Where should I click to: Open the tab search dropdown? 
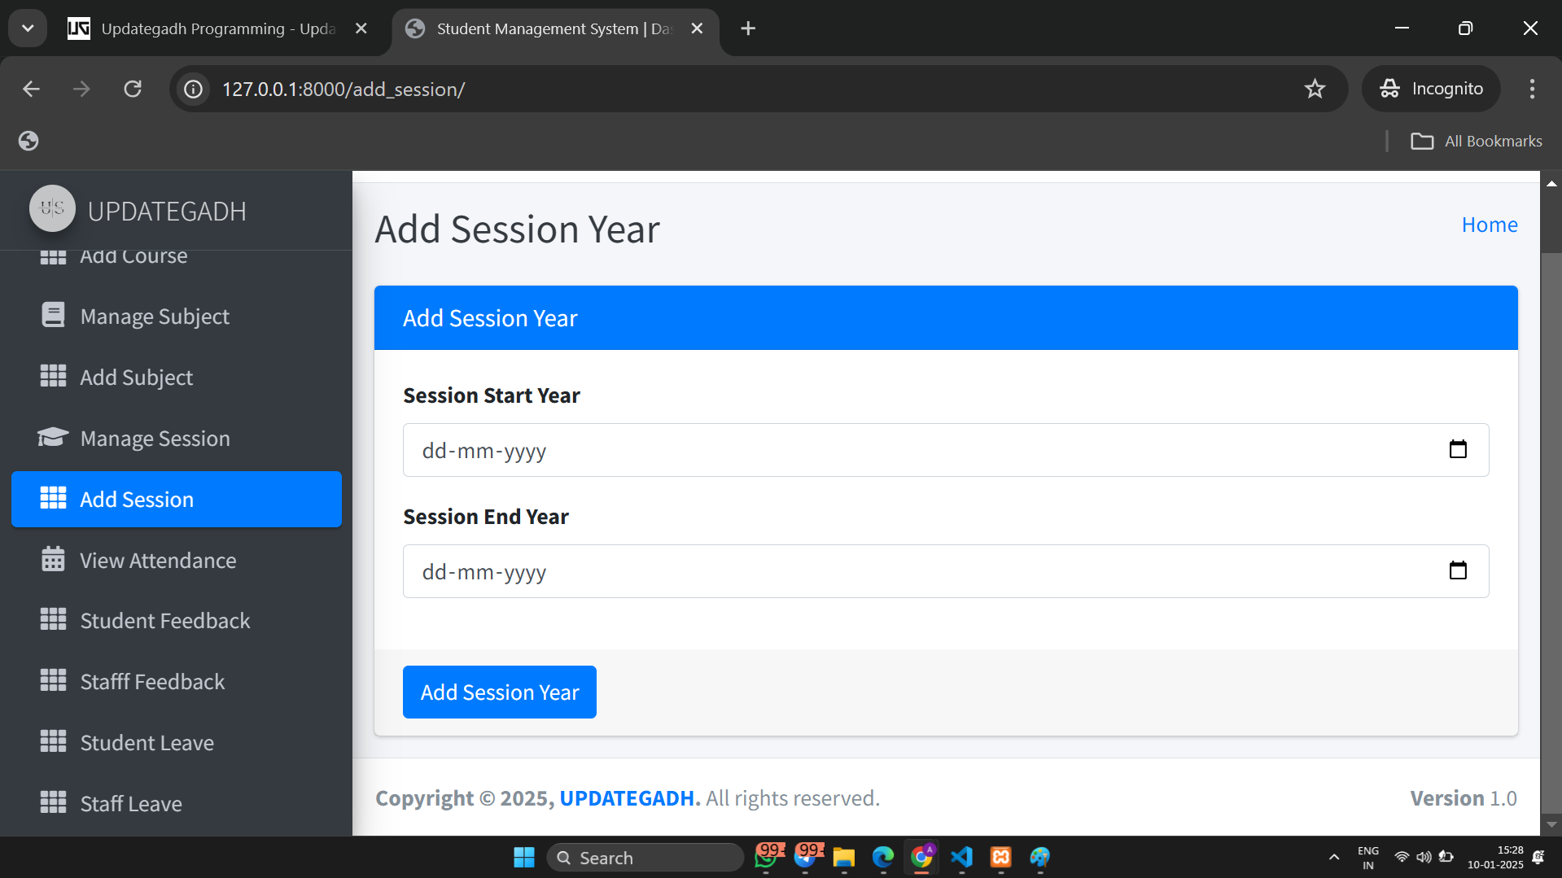point(28,28)
